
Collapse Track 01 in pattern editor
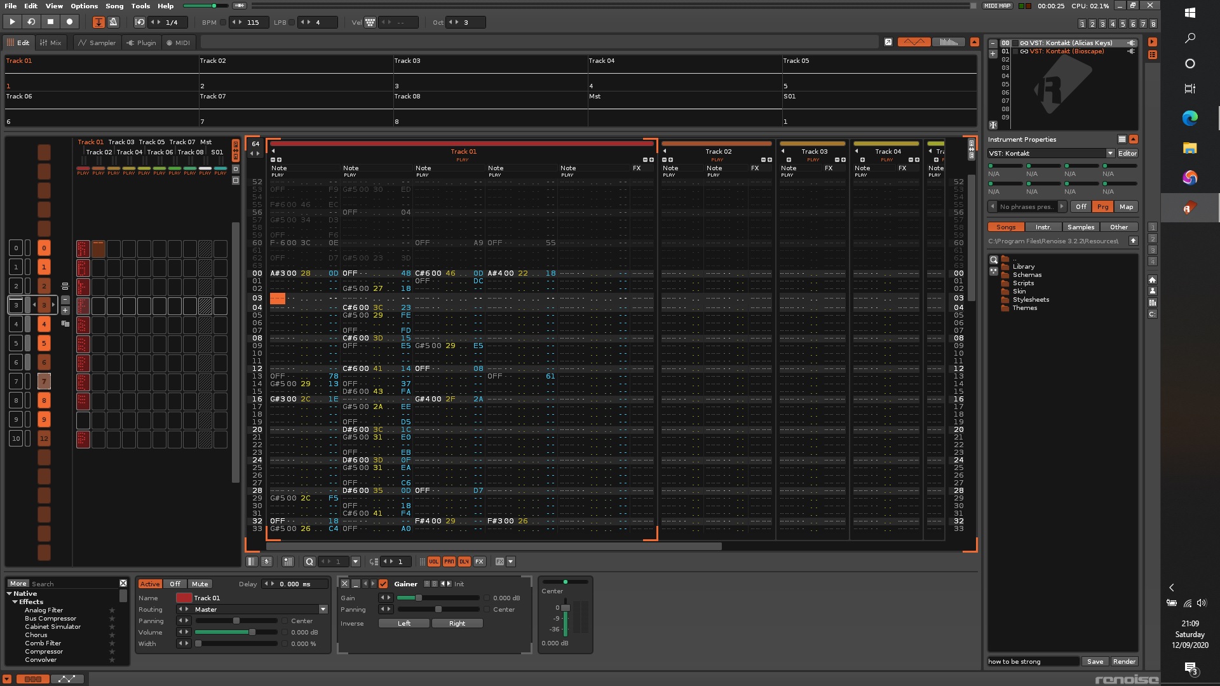(x=273, y=151)
